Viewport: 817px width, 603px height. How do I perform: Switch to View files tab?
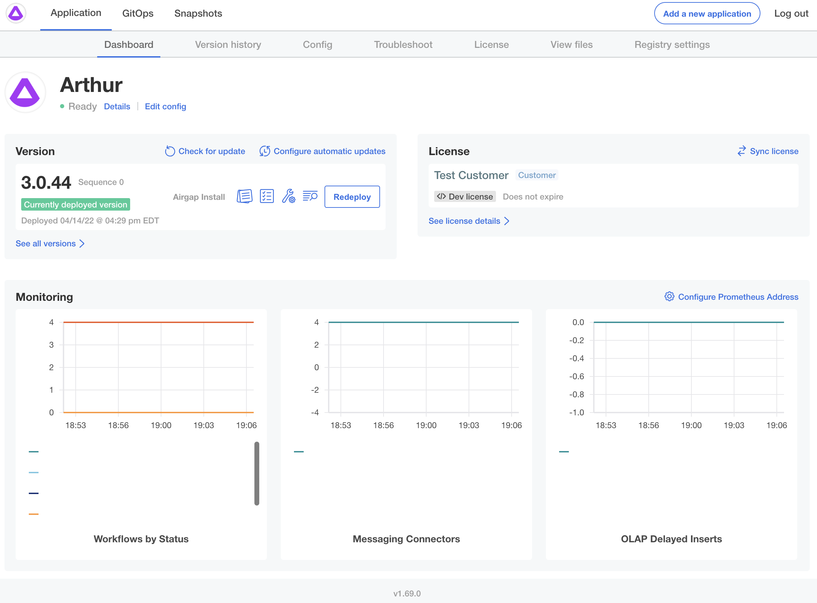(571, 44)
